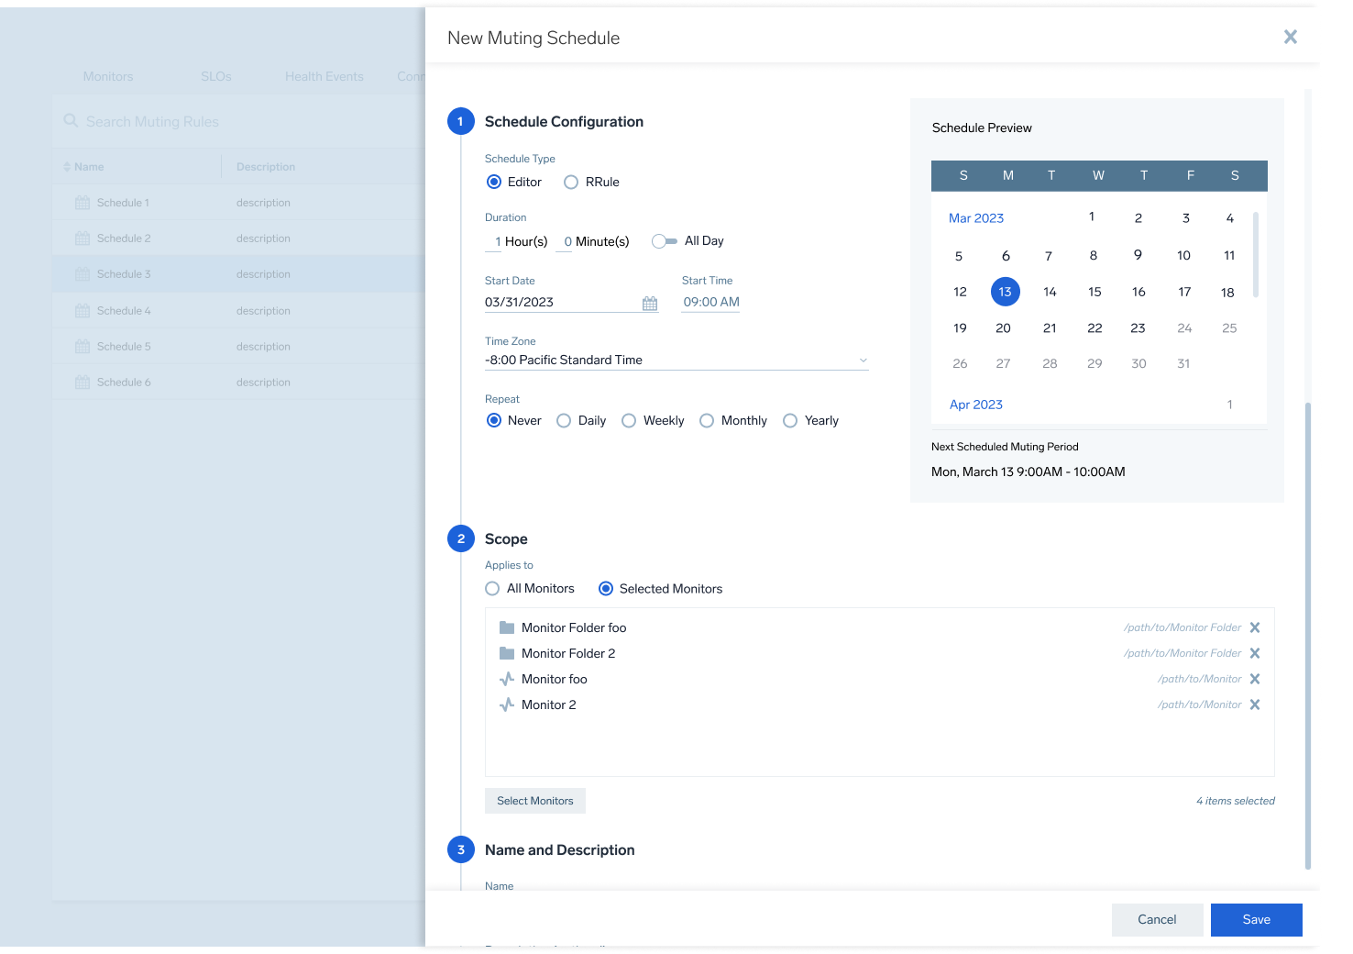Open the Health Events tab
This screenshot has height=954, width=1353.
click(x=324, y=76)
